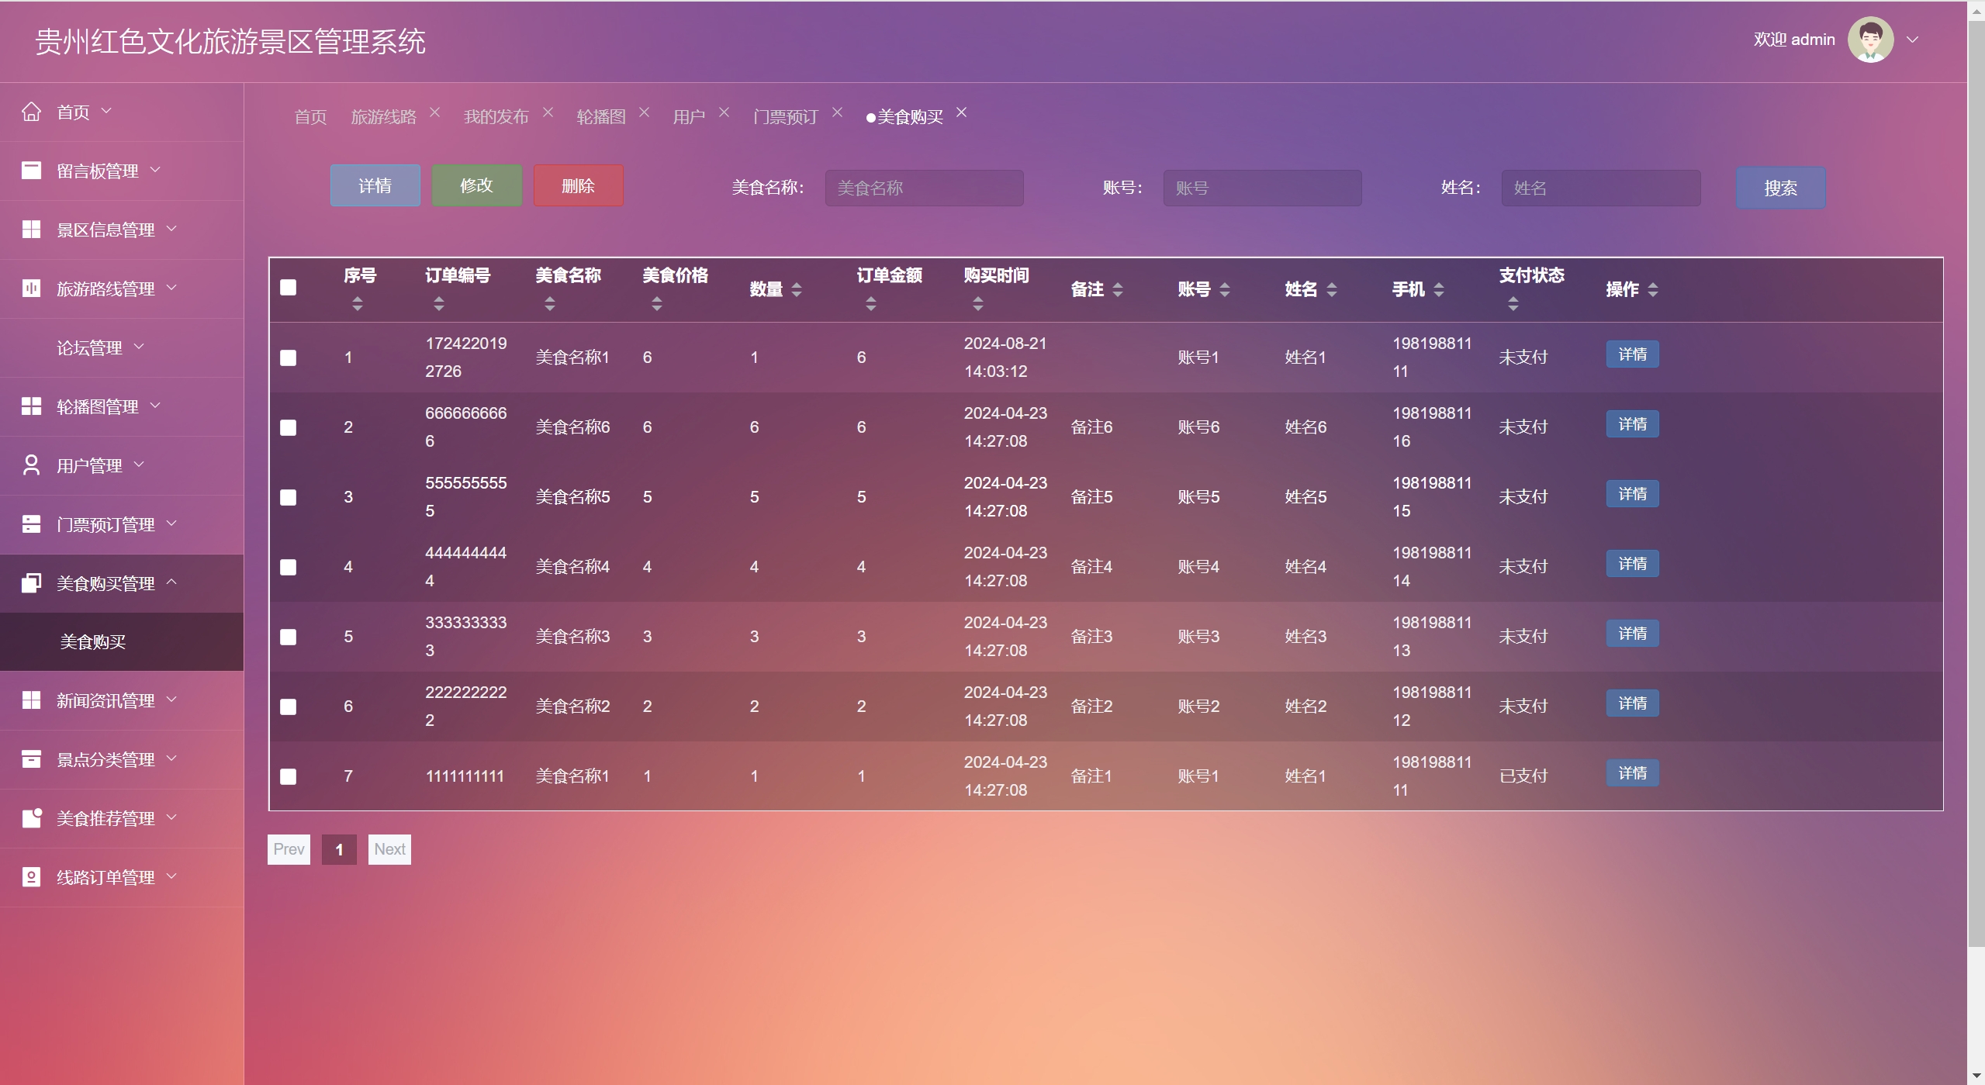The height and width of the screenshot is (1085, 1985).
Task: Open the admin dropdown arrow at top right
Action: click(x=1913, y=40)
